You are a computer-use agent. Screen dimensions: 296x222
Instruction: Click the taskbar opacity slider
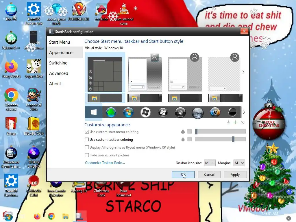220,139
